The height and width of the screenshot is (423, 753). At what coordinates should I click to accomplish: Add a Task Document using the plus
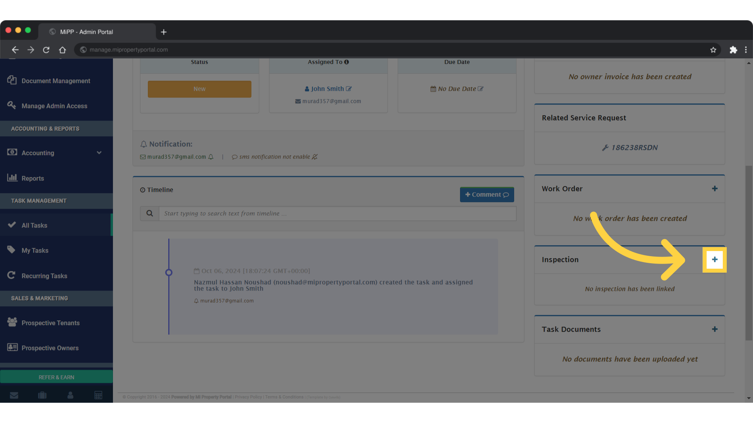coord(715,329)
